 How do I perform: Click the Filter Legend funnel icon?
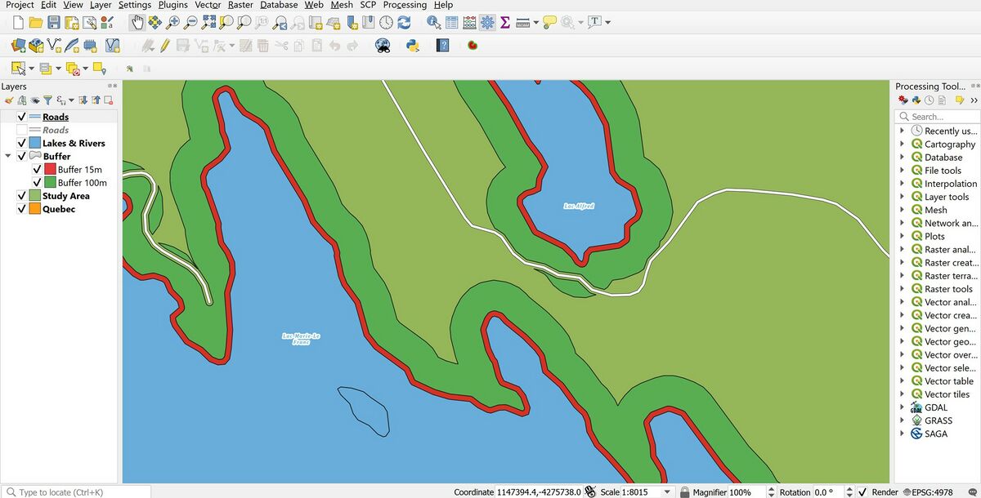[47, 100]
